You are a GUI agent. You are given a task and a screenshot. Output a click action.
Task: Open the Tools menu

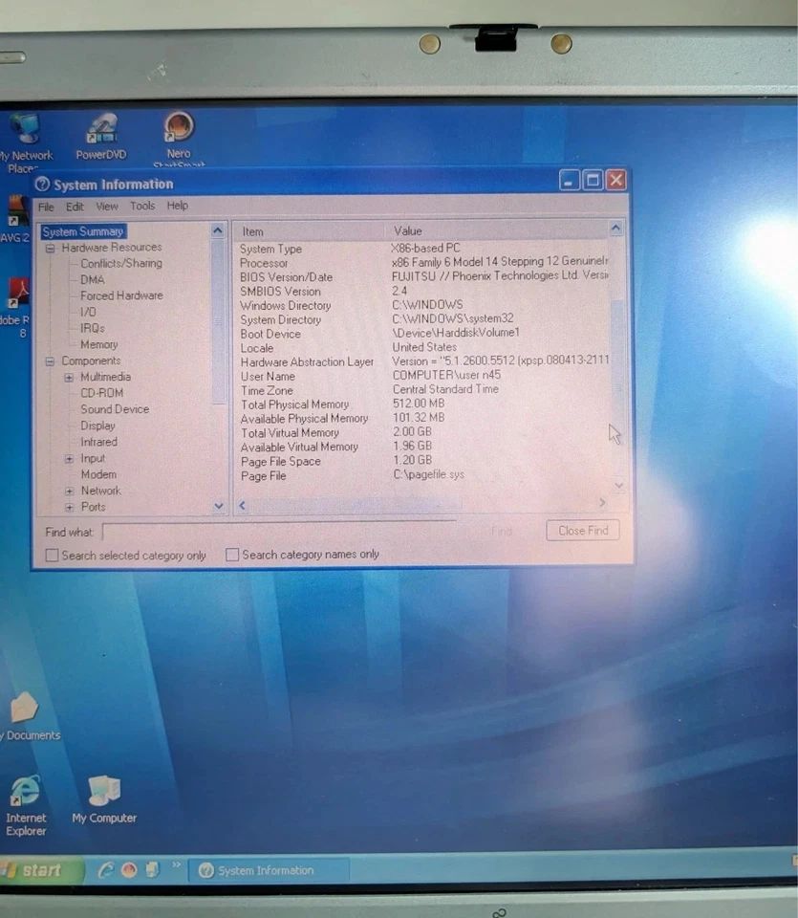[x=141, y=206]
